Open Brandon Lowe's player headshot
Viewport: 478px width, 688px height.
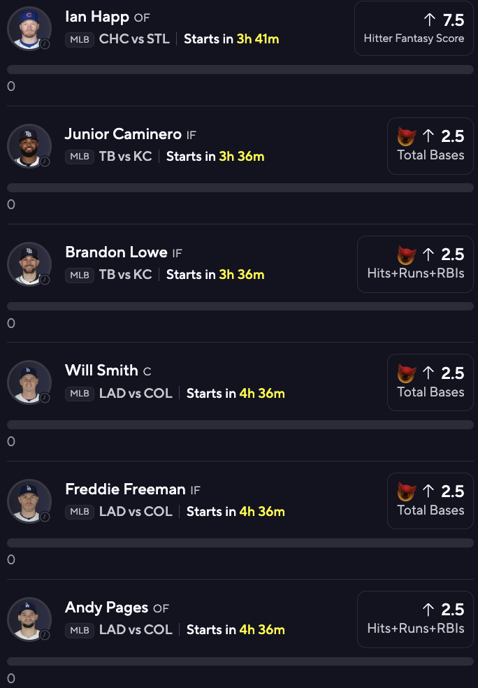(x=29, y=264)
